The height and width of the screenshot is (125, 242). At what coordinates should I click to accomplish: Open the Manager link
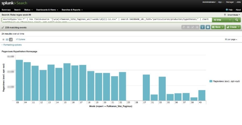click(x=230, y=2)
